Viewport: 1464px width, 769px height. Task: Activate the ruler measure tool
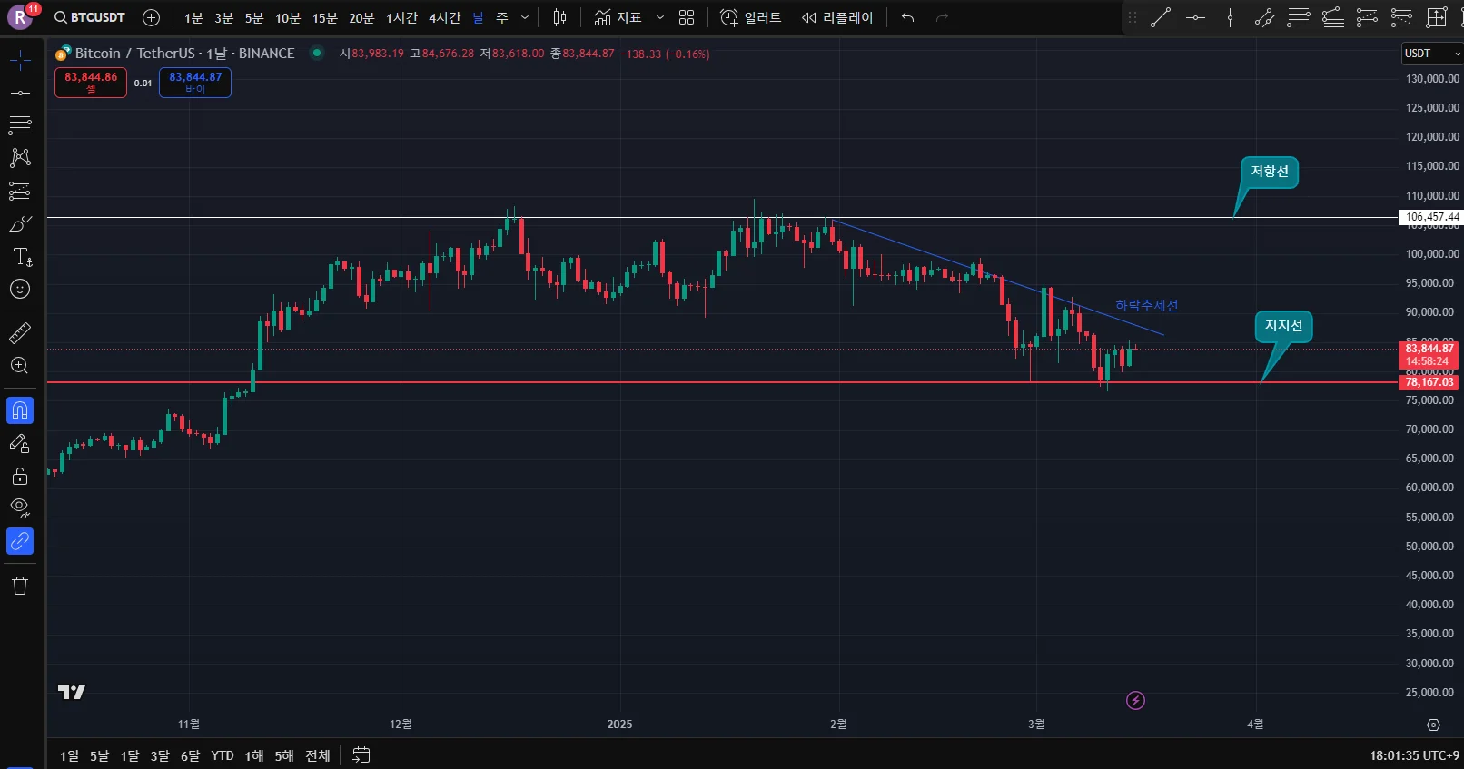tap(20, 333)
